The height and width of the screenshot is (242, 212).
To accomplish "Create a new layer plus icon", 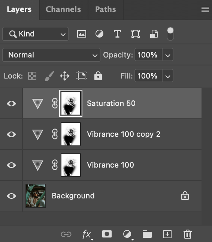I will (x=167, y=234).
